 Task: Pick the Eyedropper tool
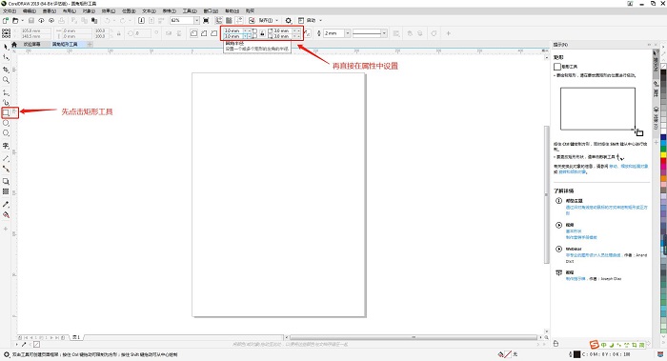[6, 204]
